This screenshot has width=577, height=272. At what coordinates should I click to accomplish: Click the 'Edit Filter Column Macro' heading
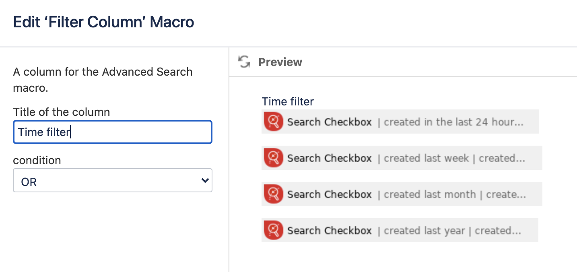pyautogui.click(x=103, y=22)
